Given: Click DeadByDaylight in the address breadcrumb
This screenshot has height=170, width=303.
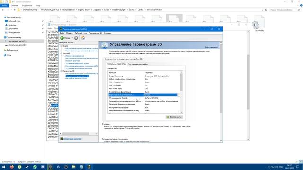Looking at the screenshot, I should click(x=119, y=10).
